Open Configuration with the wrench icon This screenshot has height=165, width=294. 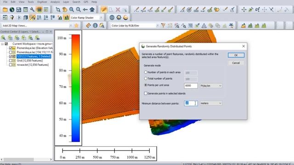(x=32, y=10)
